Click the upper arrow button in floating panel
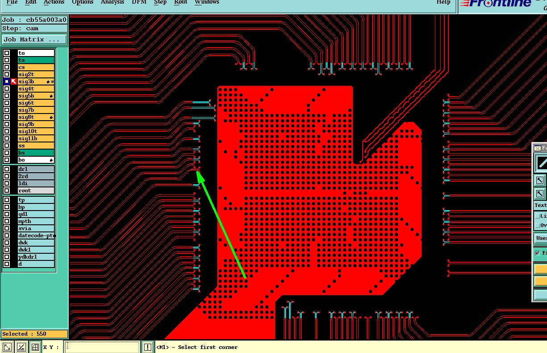This screenshot has width=547, height=353. 540,180
